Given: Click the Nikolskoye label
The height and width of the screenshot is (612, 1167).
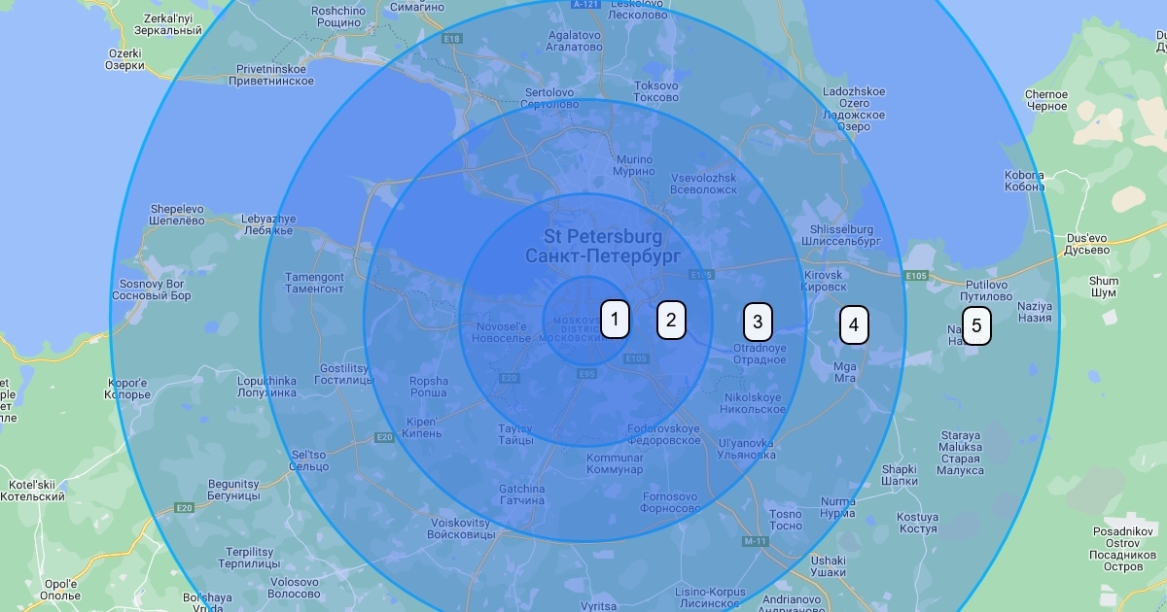Looking at the screenshot, I should point(752,403).
